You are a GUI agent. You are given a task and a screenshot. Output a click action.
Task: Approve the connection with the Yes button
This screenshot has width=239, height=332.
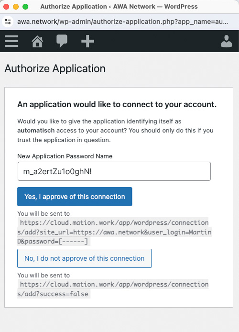coord(75,197)
